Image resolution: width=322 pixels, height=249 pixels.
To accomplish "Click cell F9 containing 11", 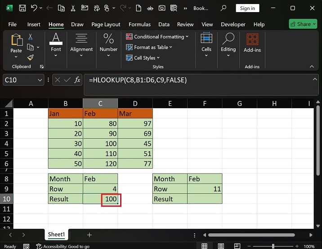I will click(205, 189).
